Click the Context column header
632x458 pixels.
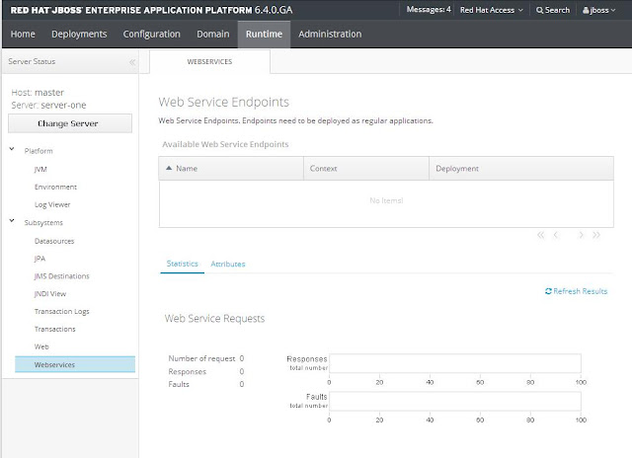[x=366, y=169]
